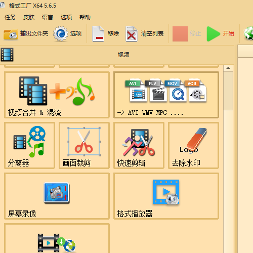Click the 格式工厂 title bar app icon
The width and height of the screenshot is (253, 253).
(x=2, y=5)
